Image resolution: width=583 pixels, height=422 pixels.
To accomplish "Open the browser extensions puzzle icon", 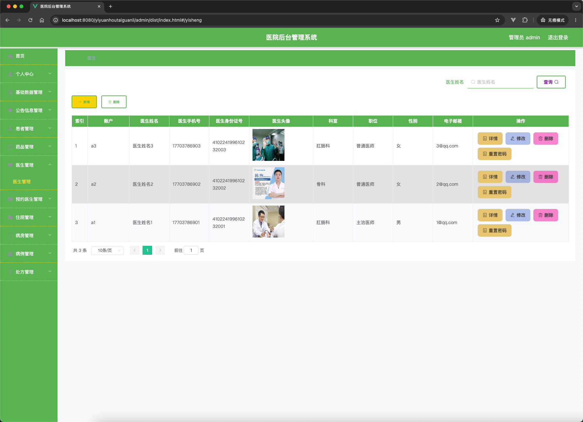I will 525,20.
